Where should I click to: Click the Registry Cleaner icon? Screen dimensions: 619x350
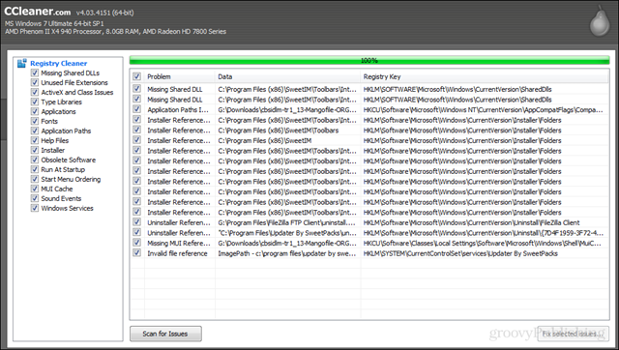tap(22, 63)
